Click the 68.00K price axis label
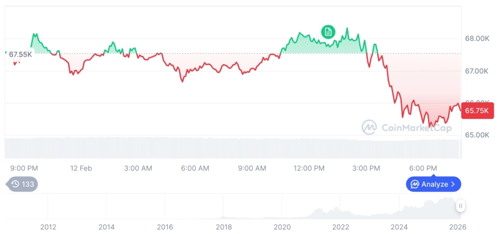503x234 pixels. click(477, 39)
